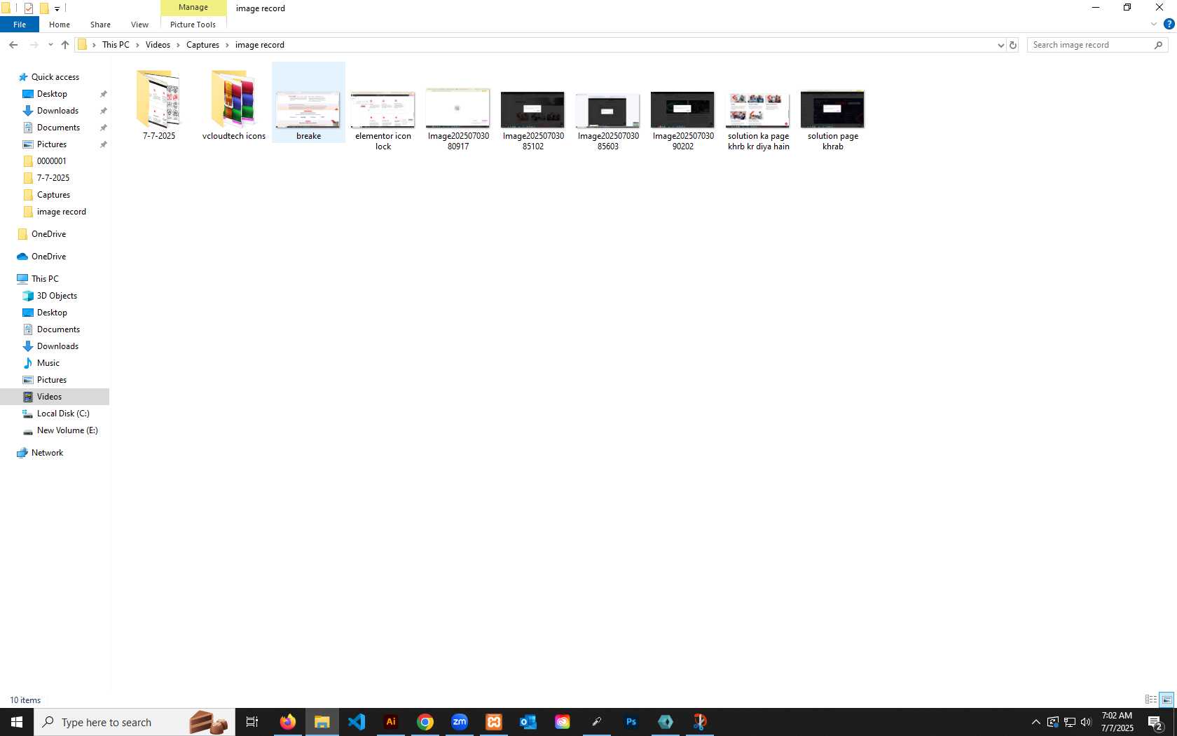Click Videos in the address path

pyautogui.click(x=158, y=45)
